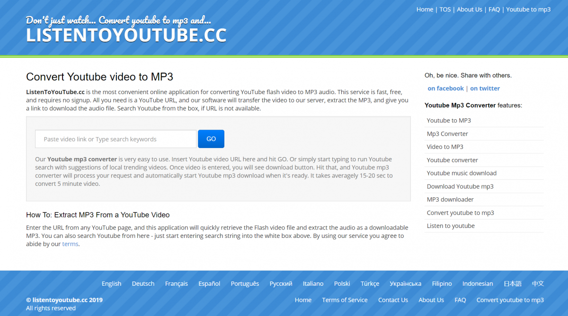Switch the site language to 日本語
The height and width of the screenshot is (316, 568).
512,283
